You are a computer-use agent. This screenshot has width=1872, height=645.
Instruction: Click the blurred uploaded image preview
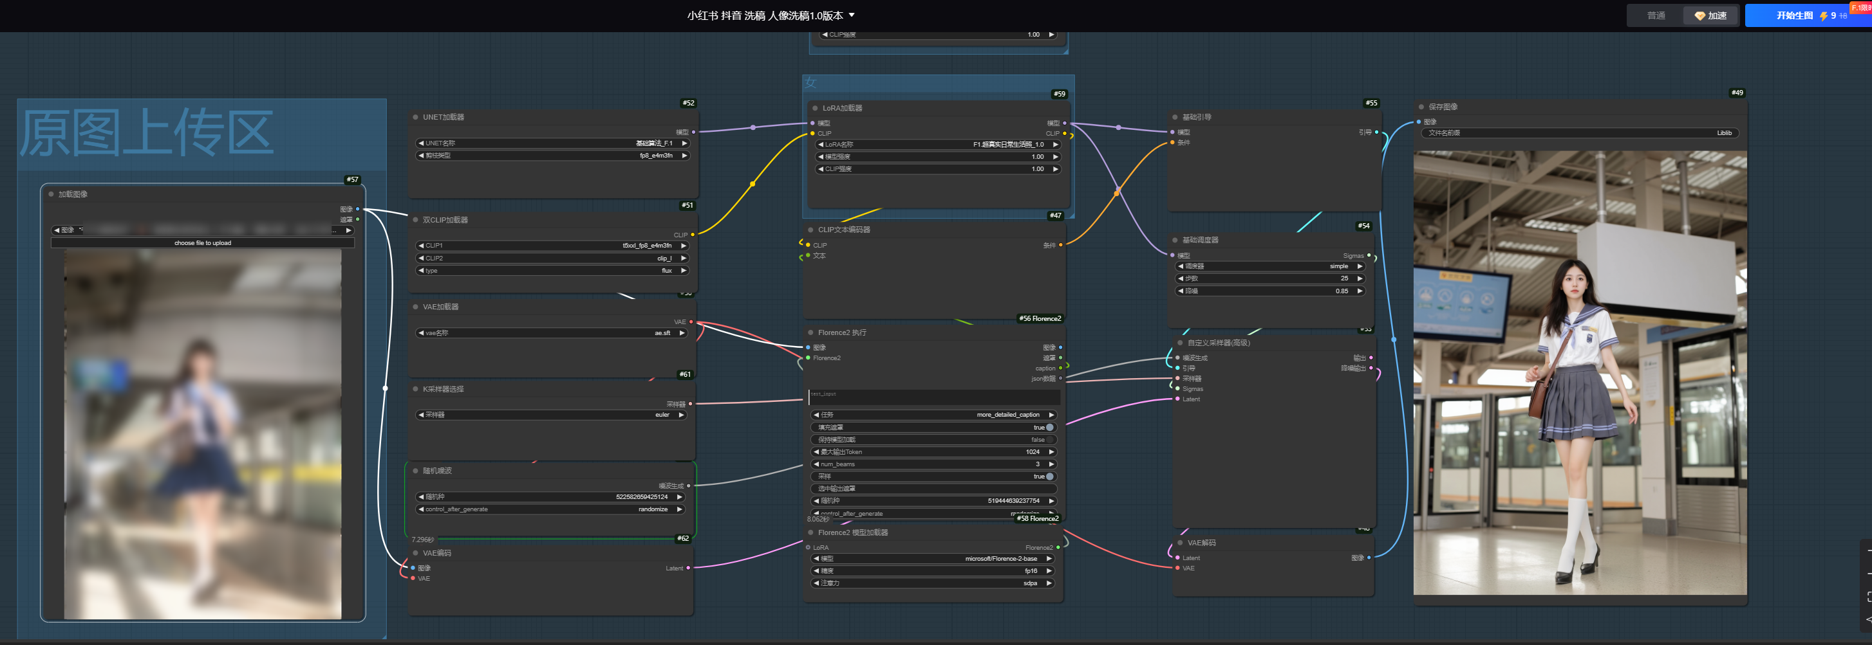pyautogui.click(x=203, y=434)
